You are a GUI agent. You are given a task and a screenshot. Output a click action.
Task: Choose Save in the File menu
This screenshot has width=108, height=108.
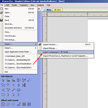pos(19,20)
